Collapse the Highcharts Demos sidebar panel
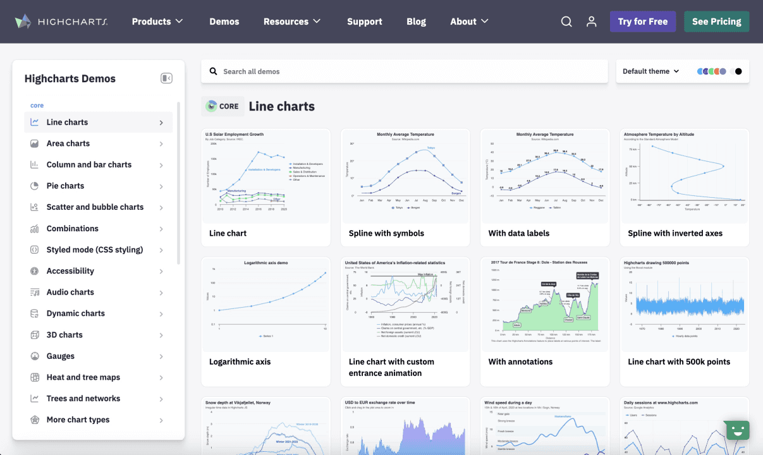 point(166,78)
